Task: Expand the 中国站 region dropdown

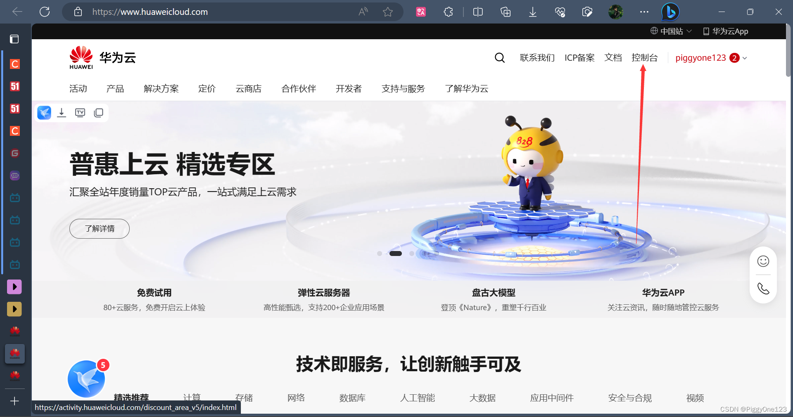Action: pyautogui.click(x=671, y=31)
